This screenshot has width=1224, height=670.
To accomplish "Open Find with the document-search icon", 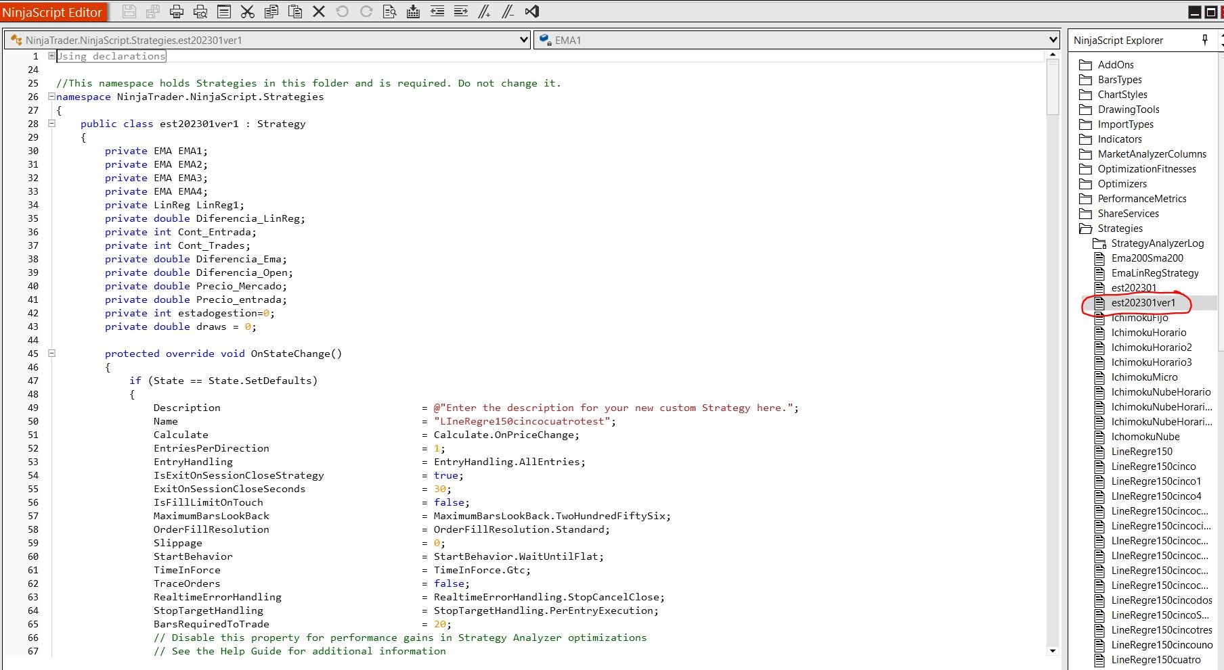I will 390,11.
